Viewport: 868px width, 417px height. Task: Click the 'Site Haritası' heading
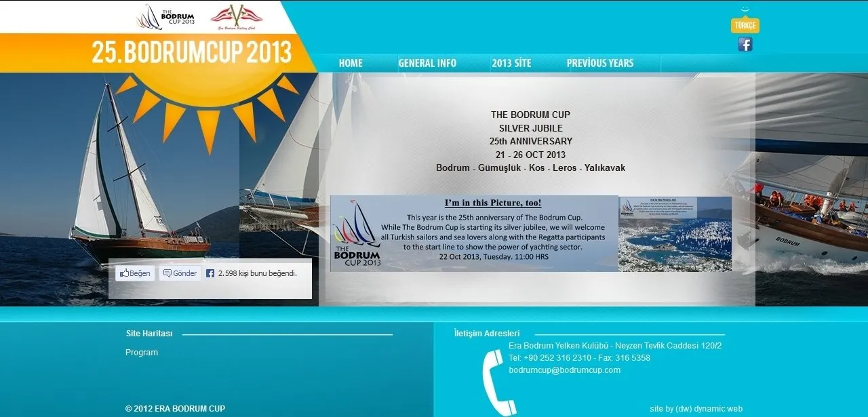click(149, 334)
